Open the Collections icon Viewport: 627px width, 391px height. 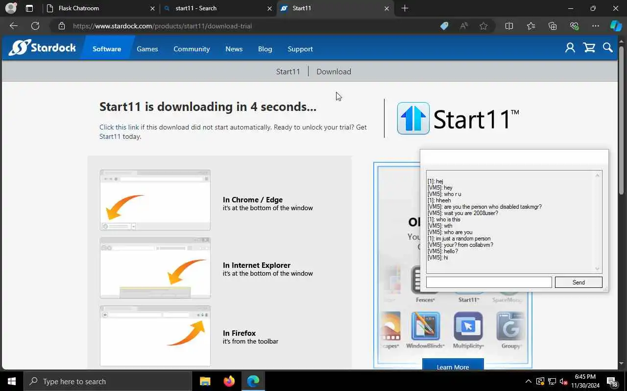(x=553, y=26)
